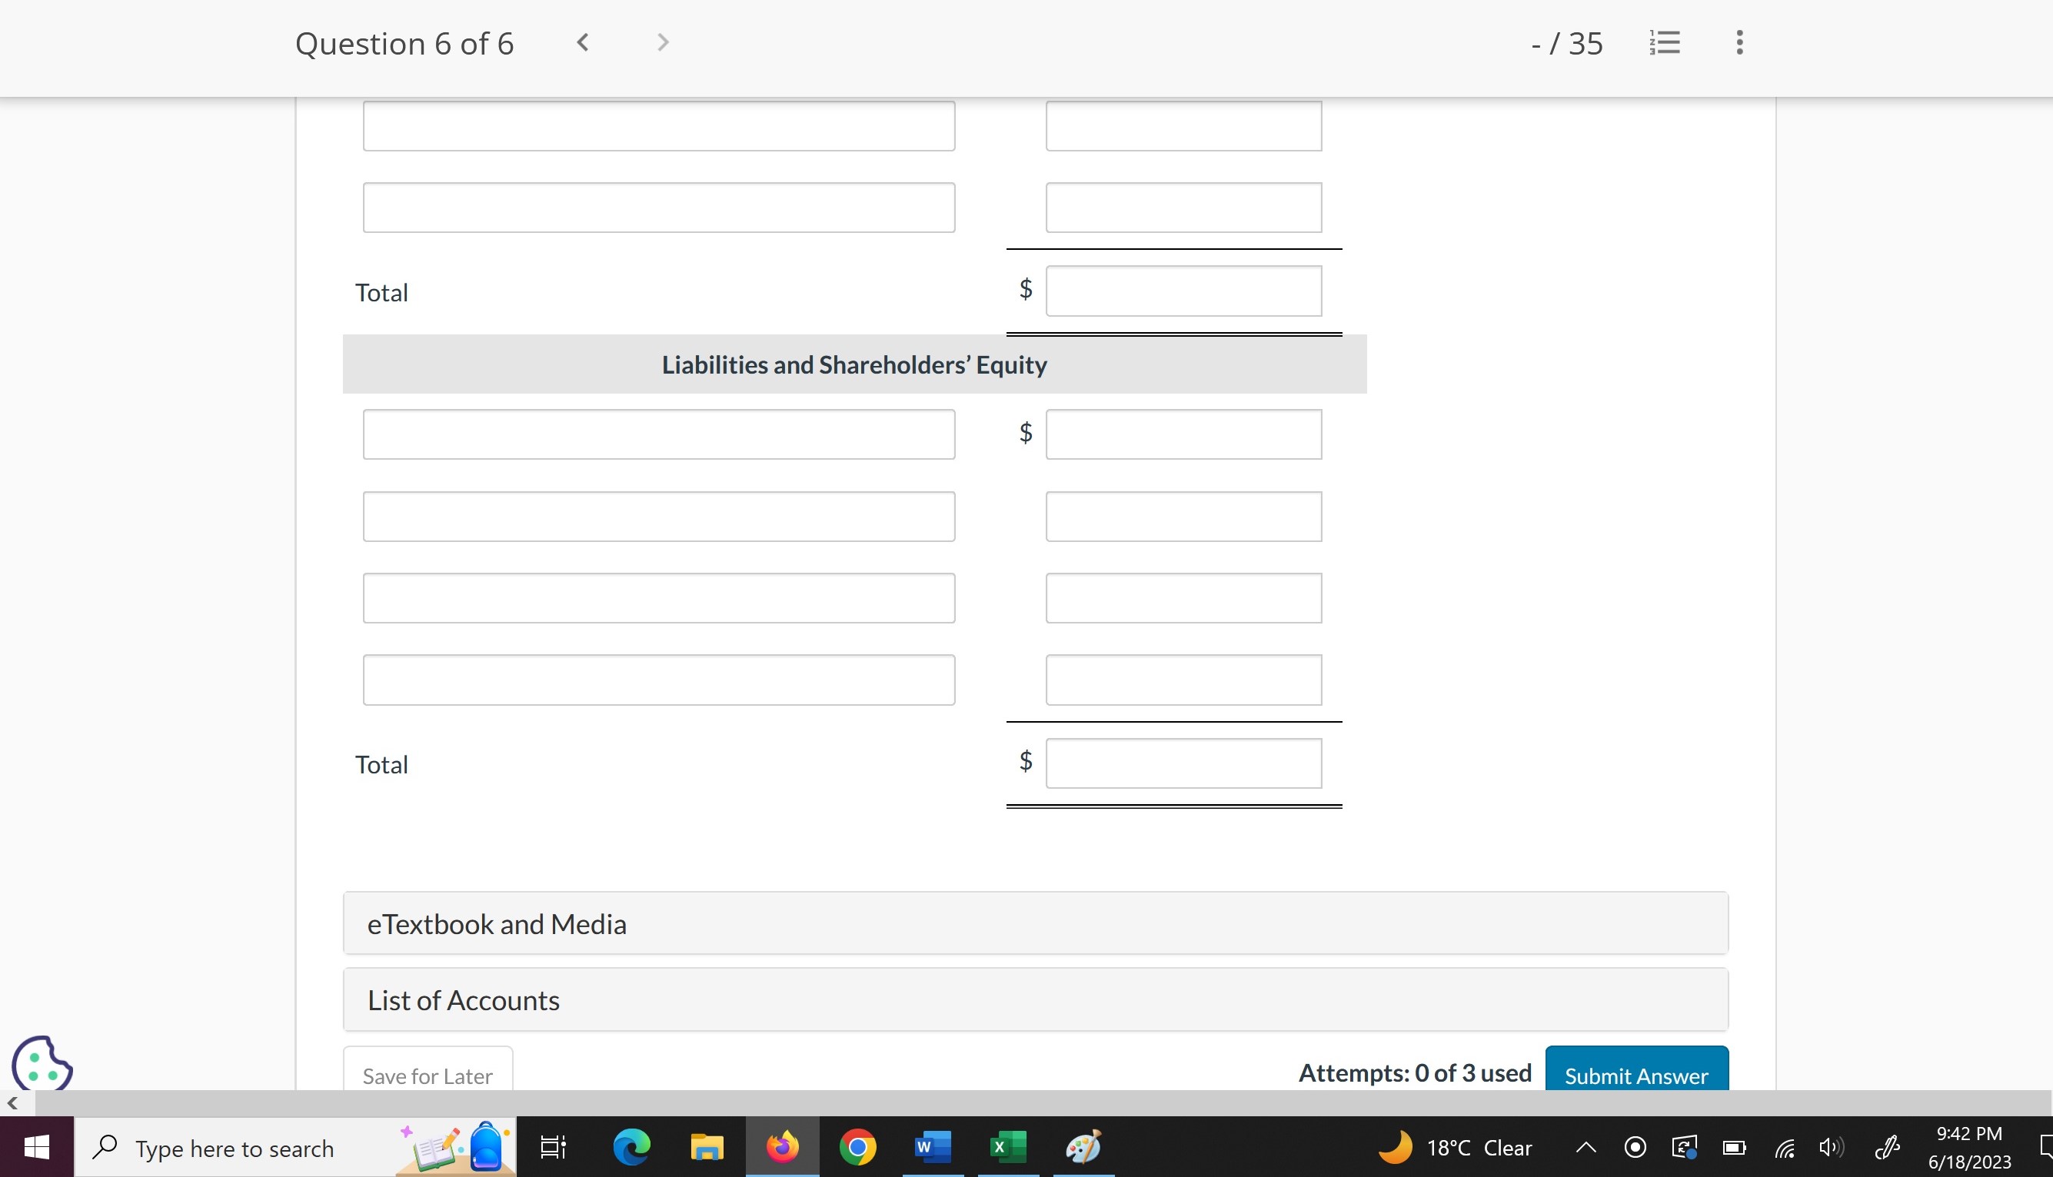Select the first Liabilities label text field
Viewport: 2053px width, 1177px height.
657,433
